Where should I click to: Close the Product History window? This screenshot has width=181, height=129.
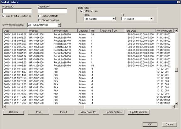178,2
